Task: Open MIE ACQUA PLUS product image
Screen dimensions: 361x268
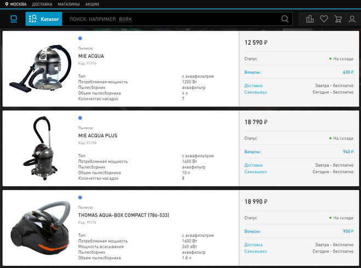Action: pyautogui.click(x=41, y=148)
